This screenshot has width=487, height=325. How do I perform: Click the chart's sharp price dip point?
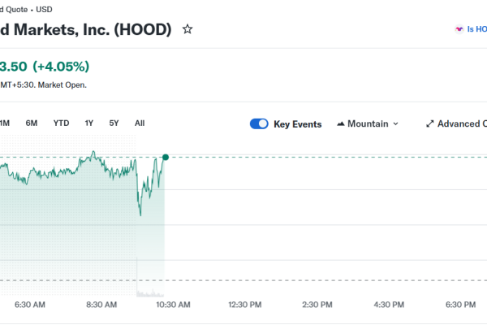[x=140, y=214]
